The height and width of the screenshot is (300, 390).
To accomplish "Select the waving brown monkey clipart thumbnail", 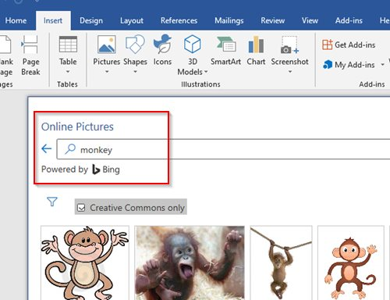I will [x=351, y=262].
